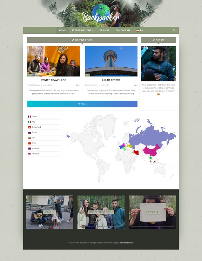Click the Backpacker globe logo
This screenshot has height=261, width=202.
click(x=101, y=14)
